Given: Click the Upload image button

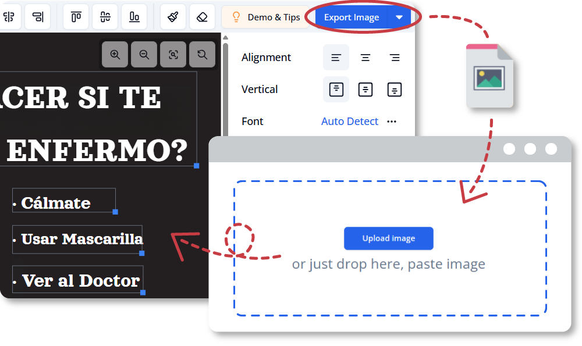Looking at the screenshot, I should [388, 238].
